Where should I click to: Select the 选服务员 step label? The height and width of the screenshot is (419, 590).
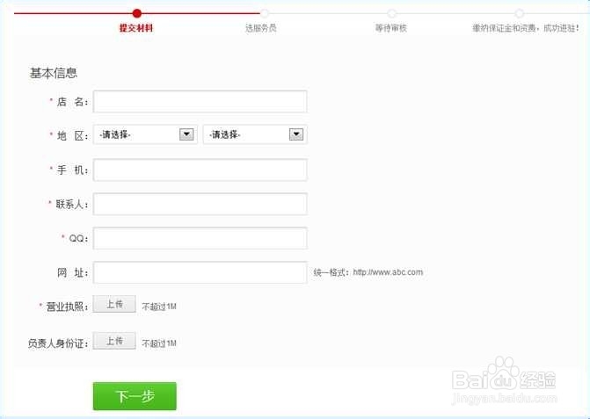[x=261, y=28]
